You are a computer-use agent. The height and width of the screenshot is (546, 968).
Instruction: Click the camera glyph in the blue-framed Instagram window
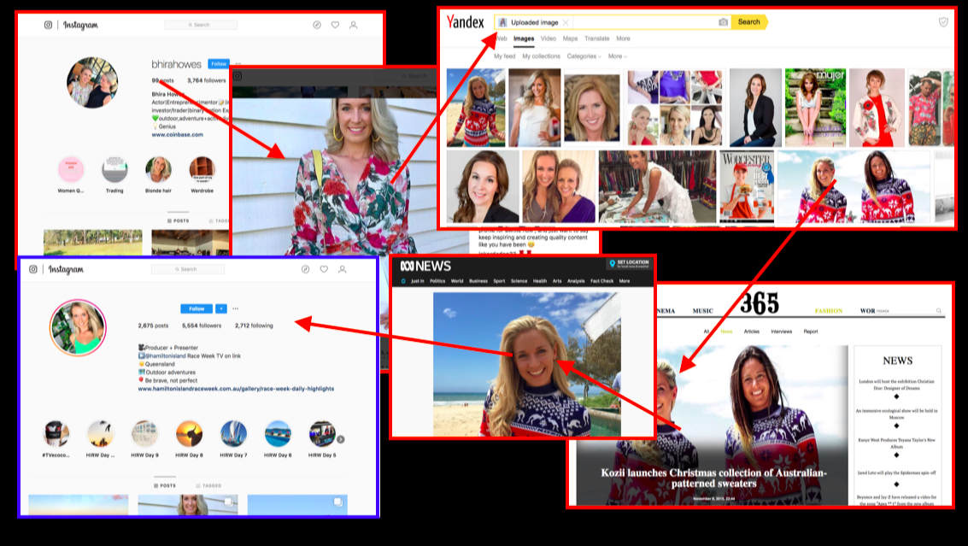pyautogui.click(x=33, y=269)
